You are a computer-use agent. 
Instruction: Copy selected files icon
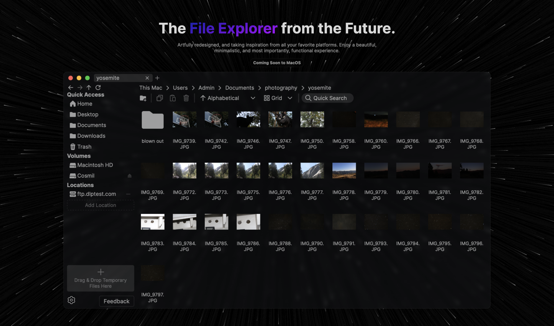[160, 98]
